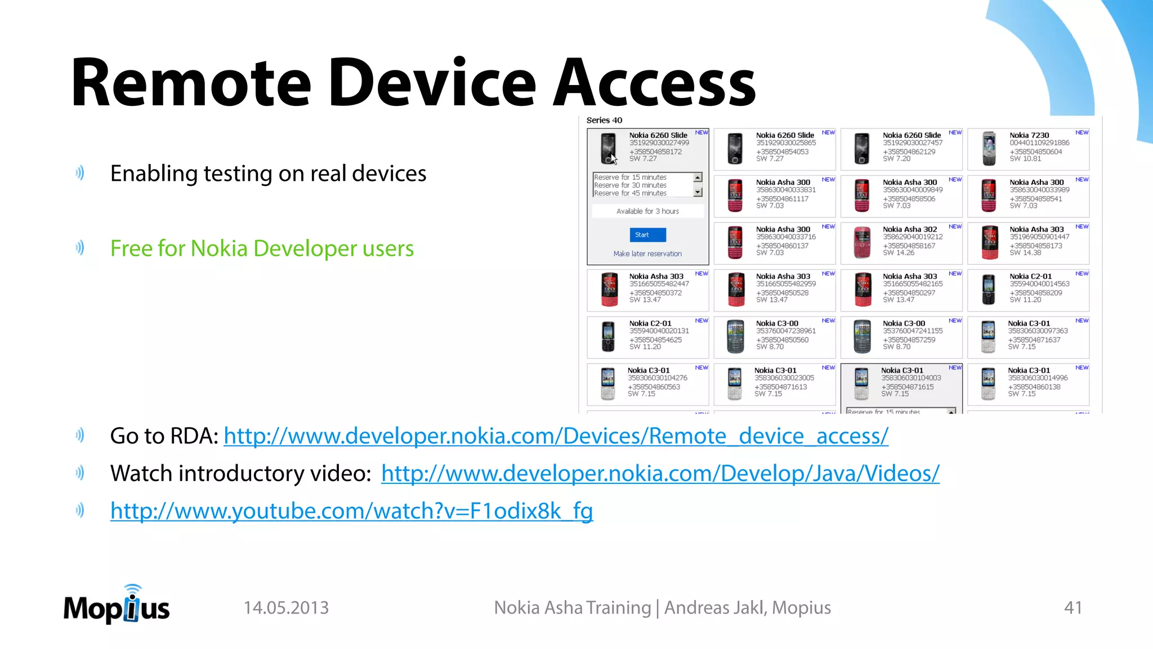Viewport: 1153px width, 649px height.
Task: Click the 'SW 7.20' software version text
Action: pos(896,159)
